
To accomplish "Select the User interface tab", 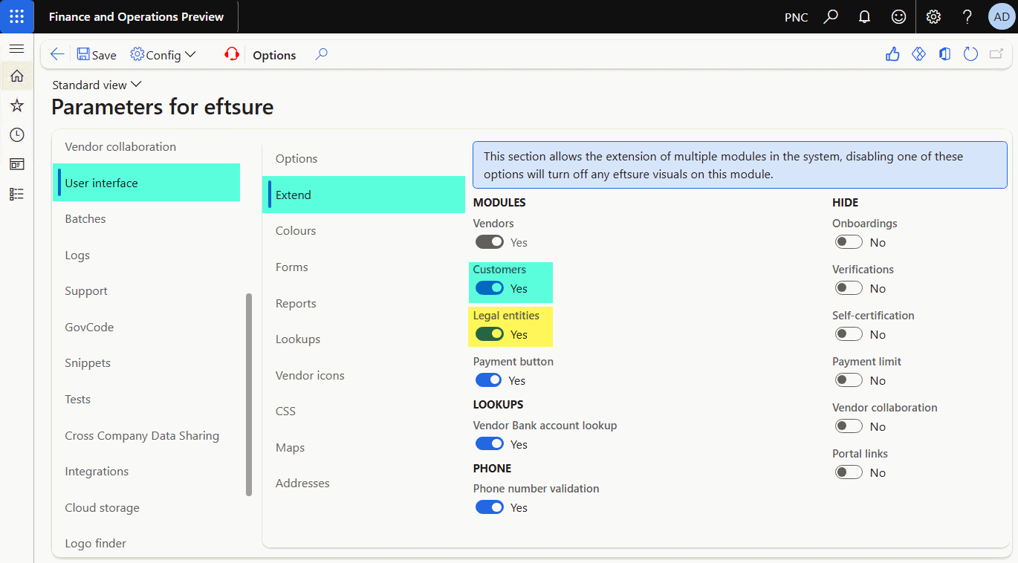I will 146,183.
